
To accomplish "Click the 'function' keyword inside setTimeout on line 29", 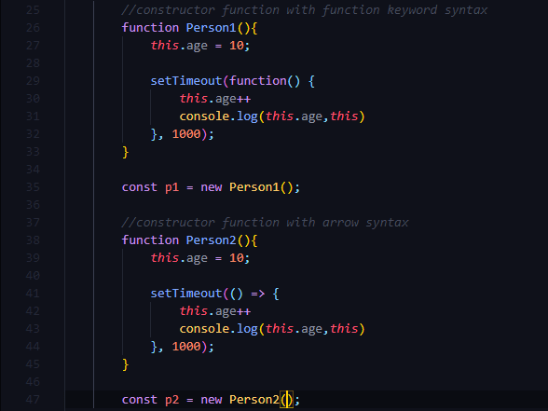I will coord(258,81).
